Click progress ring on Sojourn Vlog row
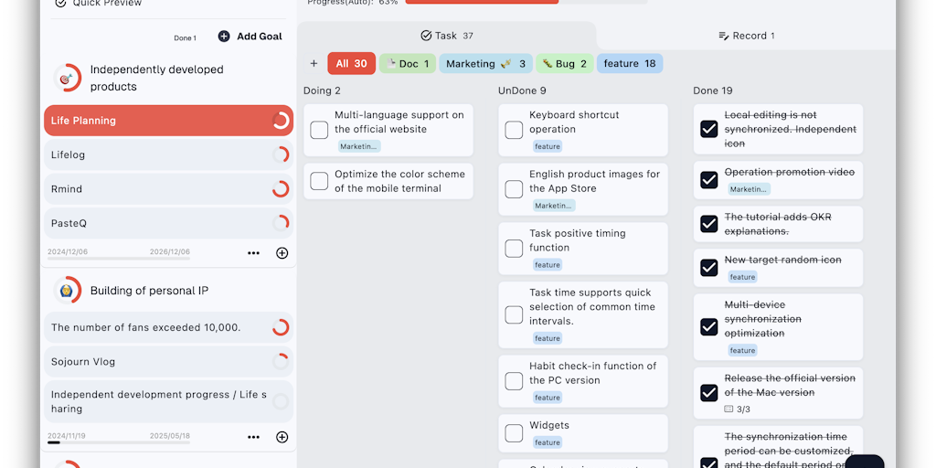The width and height of the screenshot is (936, 468). coord(281,362)
